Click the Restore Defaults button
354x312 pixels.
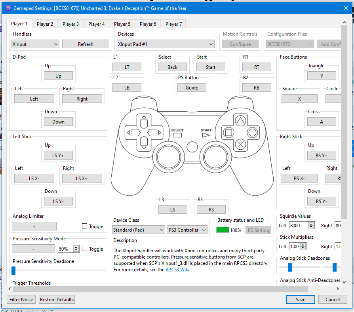(x=57, y=300)
